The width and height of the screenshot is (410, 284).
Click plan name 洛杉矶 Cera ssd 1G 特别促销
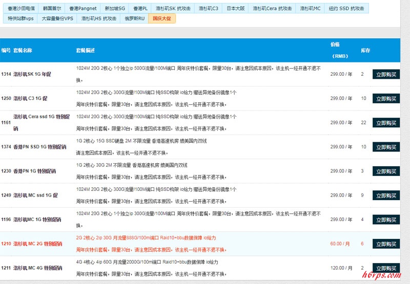click(42, 122)
